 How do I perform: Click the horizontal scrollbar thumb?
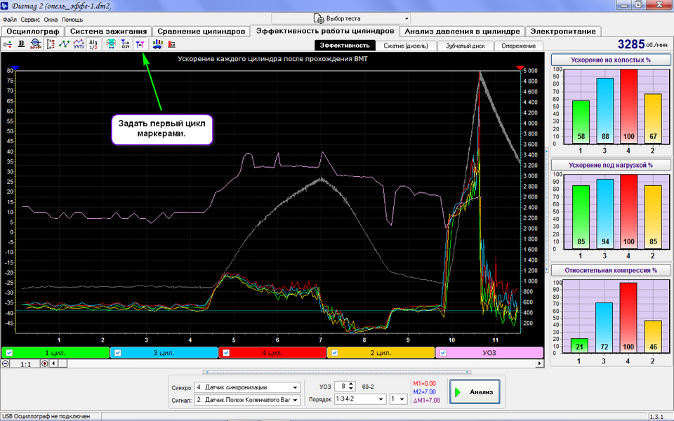pyautogui.click(x=62, y=363)
